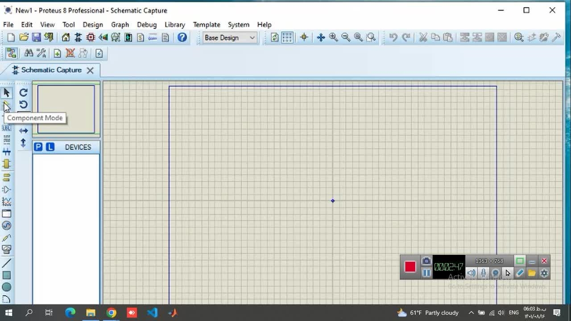Close the Schematic Capture tab
The width and height of the screenshot is (571, 321).
(90, 70)
